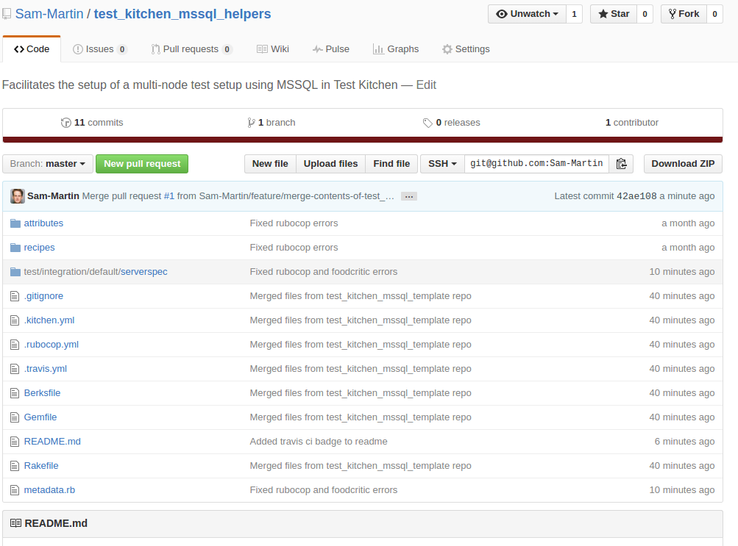Switch to the Pull requests tab
The width and height of the screenshot is (738, 546).
pos(191,49)
